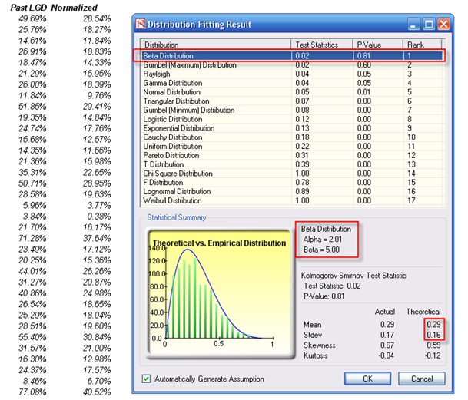
Task: Click the Normalized column heading
Action: click(74, 8)
